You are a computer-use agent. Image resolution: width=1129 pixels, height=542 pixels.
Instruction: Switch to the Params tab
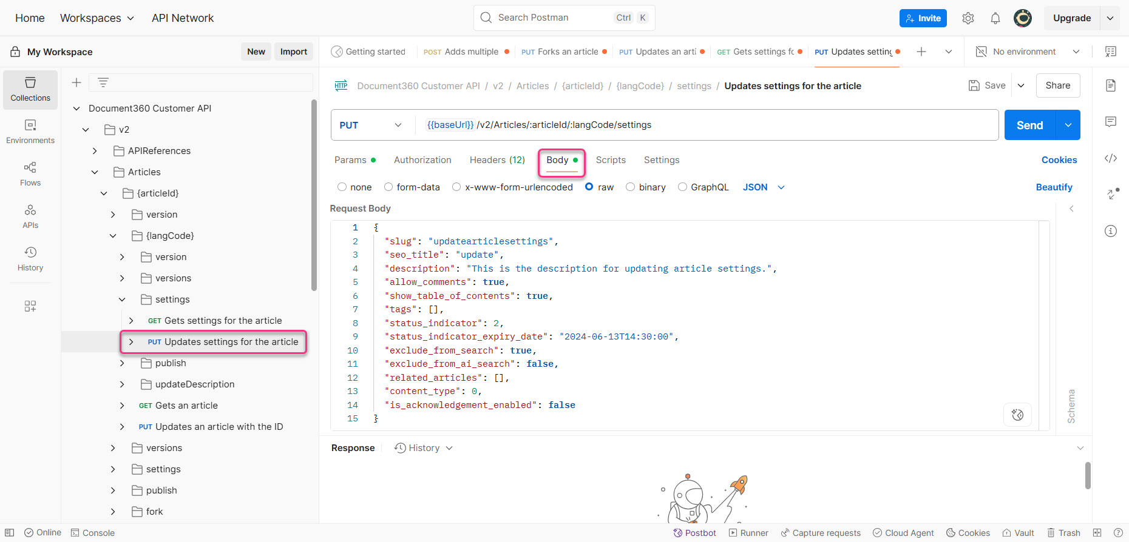pyautogui.click(x=355, y=160)
